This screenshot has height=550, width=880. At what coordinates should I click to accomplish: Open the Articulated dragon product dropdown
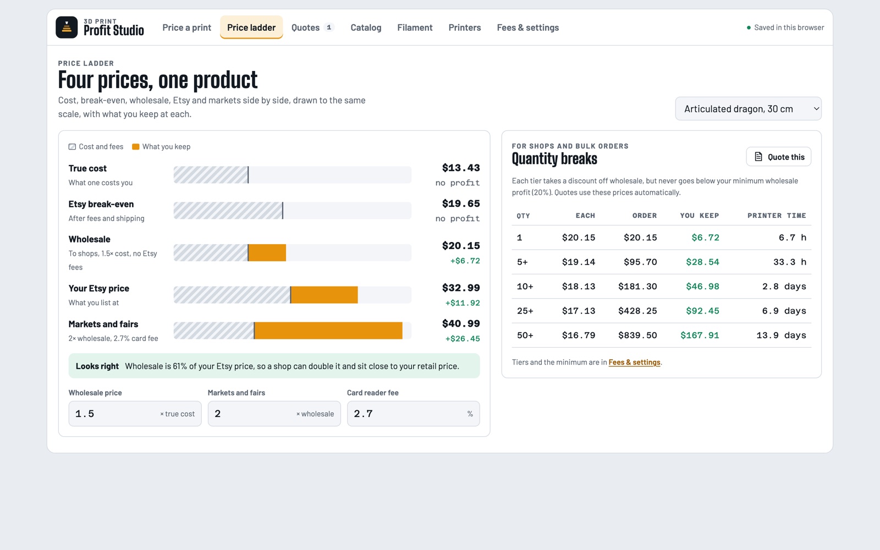coord(748,109)
